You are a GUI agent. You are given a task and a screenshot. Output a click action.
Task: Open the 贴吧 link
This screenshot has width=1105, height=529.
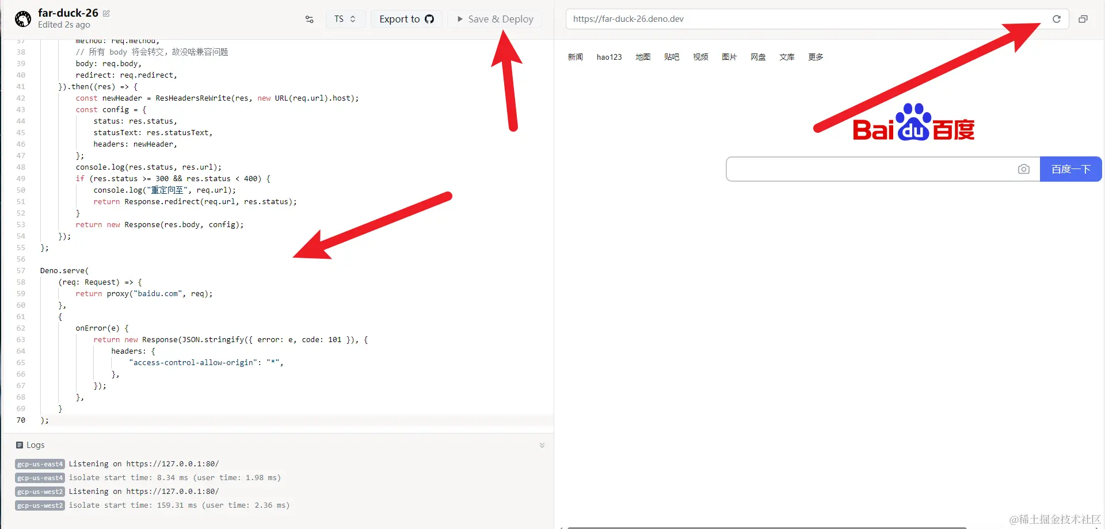click(x=672, y=57)
